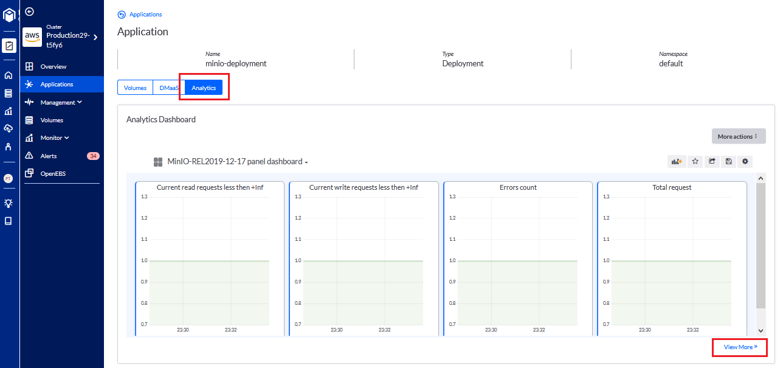The height and width of the screenshot is (368, 783).
Task: Switch to the DMaaS tab
Action: coord(169,88)
